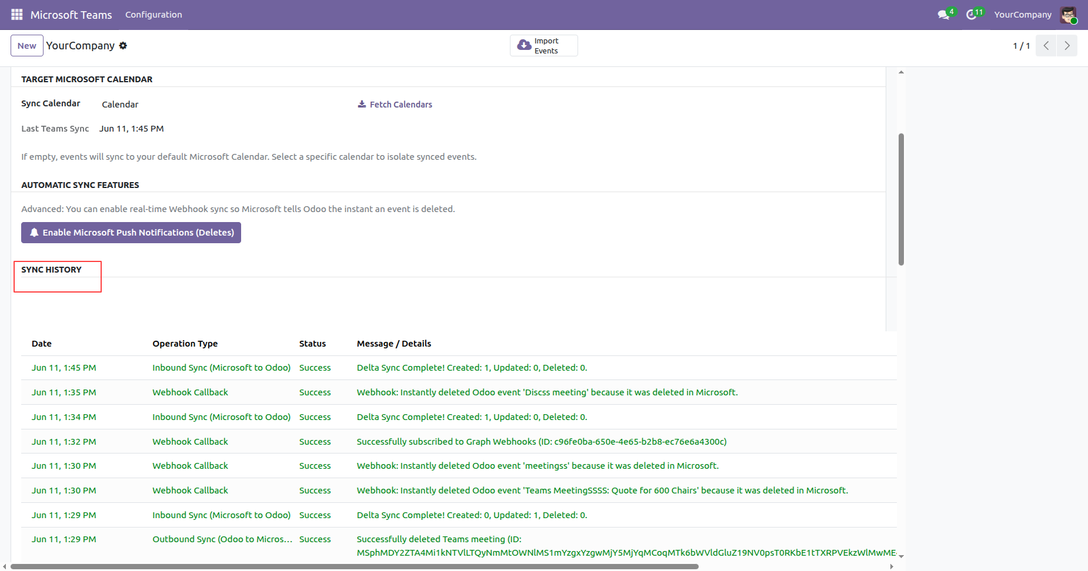Click 'Delta Sync Complete! Created: 0, Updated: 1' message

pos(472,515)
